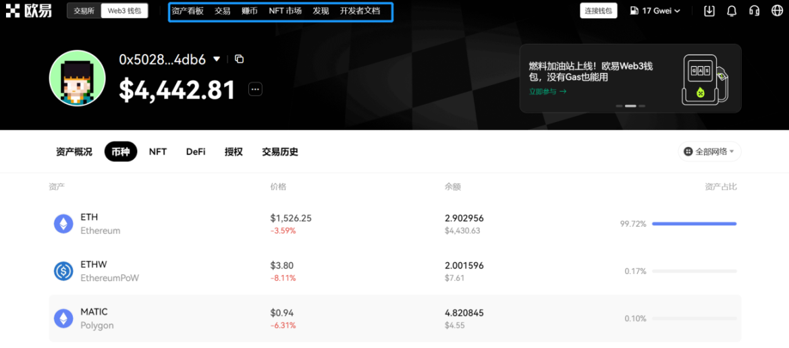Open the 交易 menu item

[x=223, y=11]
